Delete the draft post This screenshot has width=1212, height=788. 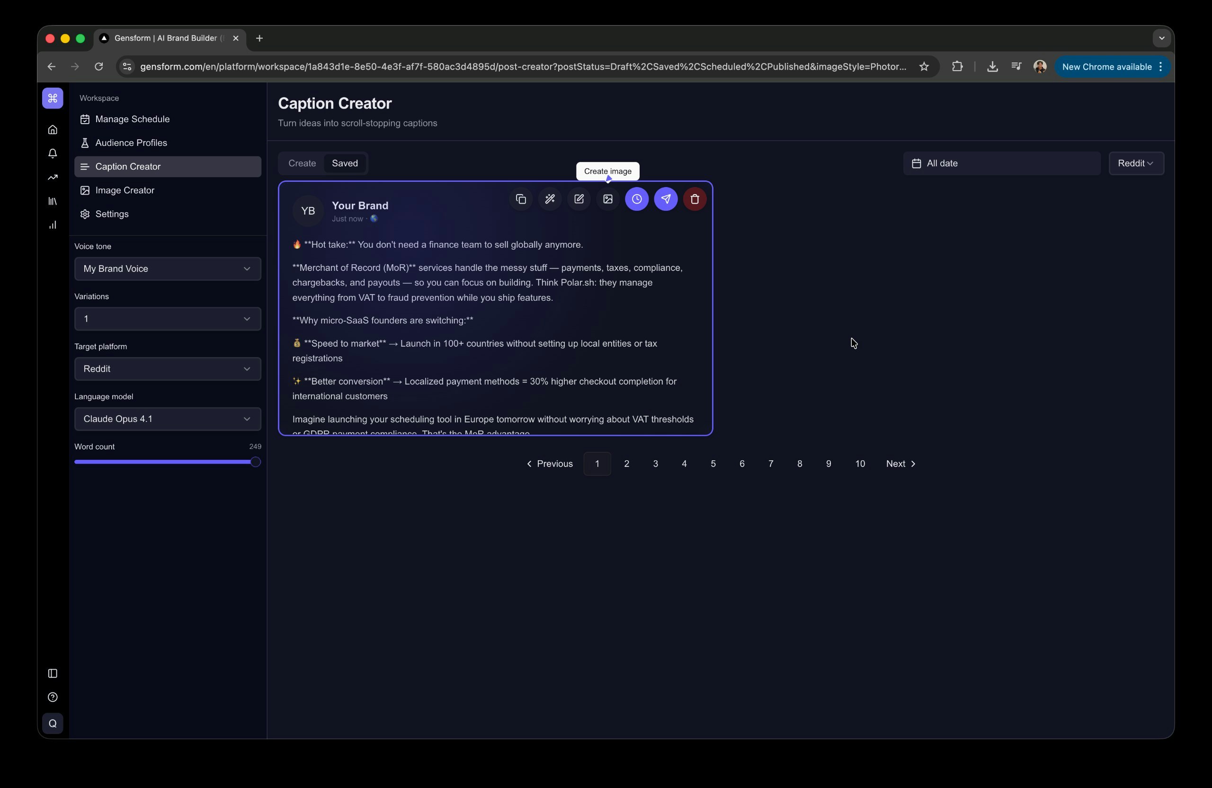point(695,199)
